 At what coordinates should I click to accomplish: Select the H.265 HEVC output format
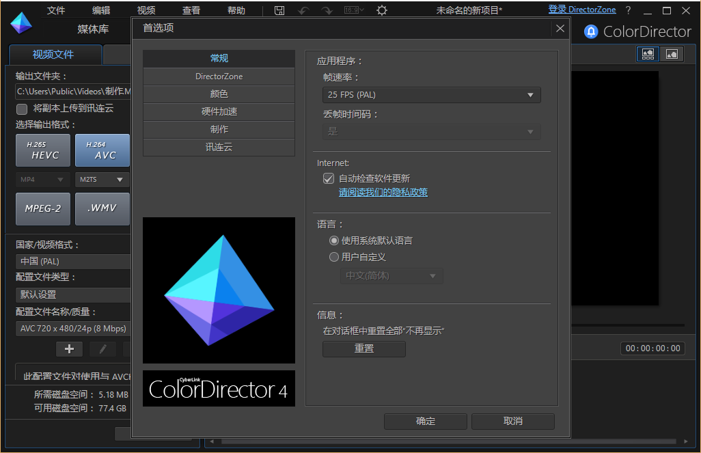click(x=42, y=150)
